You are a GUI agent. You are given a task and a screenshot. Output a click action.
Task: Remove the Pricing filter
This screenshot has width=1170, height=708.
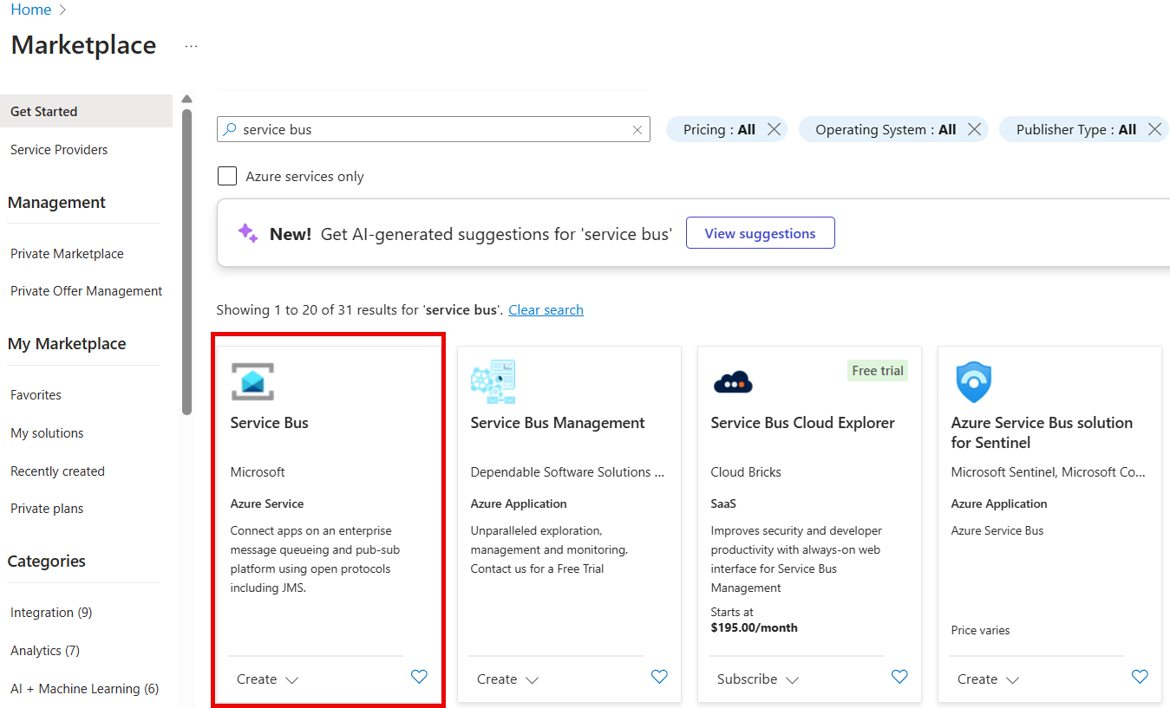coord(775,129)
